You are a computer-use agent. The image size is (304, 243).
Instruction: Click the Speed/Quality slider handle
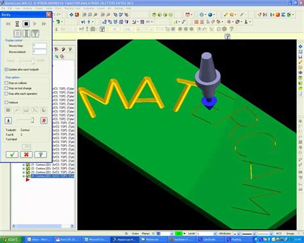coord(33,61)
